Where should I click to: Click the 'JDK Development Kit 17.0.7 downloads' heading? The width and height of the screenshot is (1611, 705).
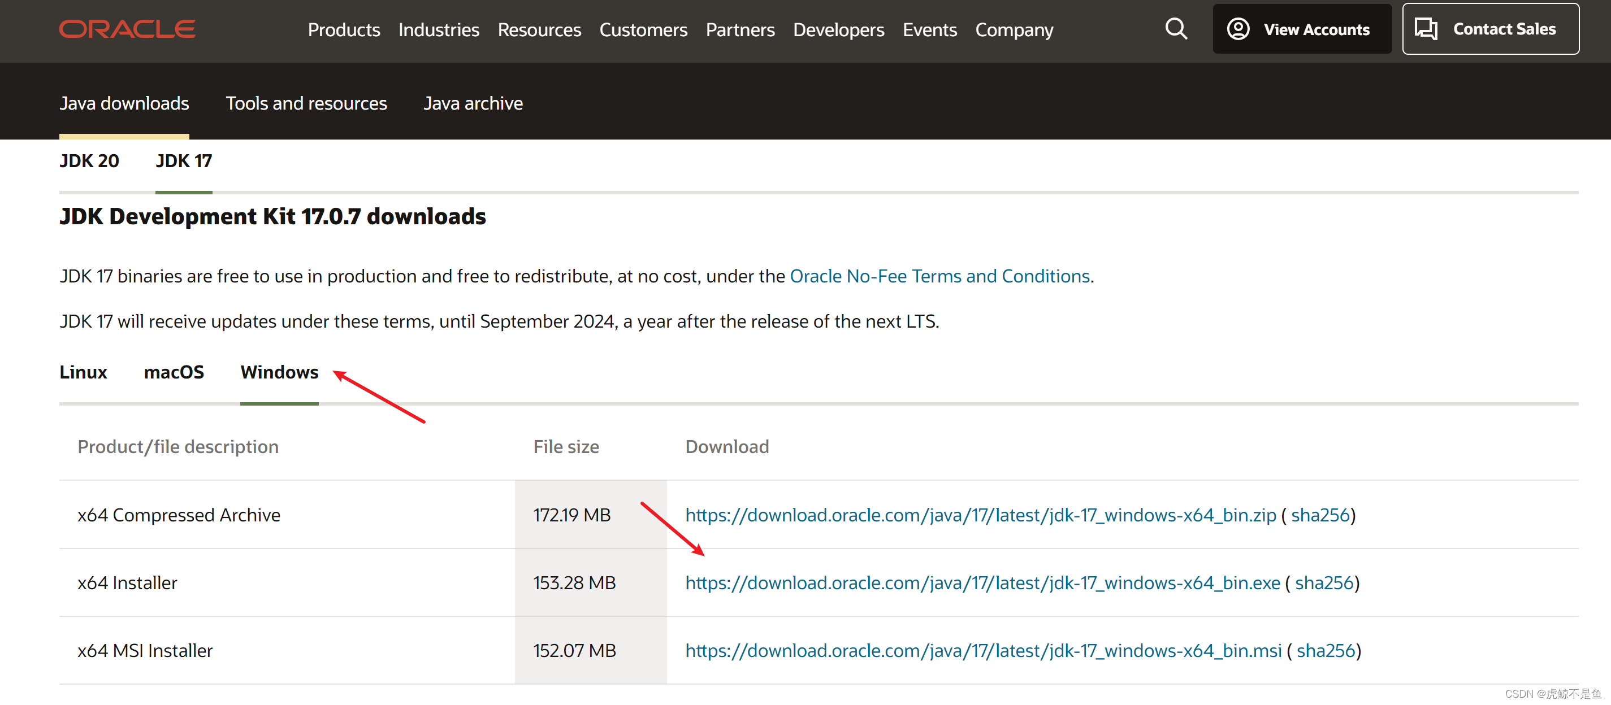(272, 217)
